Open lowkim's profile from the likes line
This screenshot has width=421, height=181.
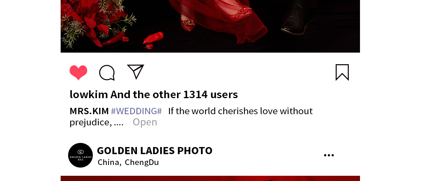[x=89, y=94]
